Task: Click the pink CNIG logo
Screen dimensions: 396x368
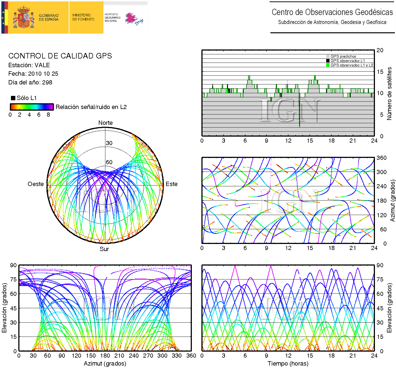Action: (x=134, y=19)
